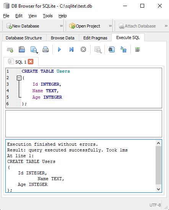Click 'Execution finished without errors.' message
Screen dimensions: 169x210
click(52, 144)
